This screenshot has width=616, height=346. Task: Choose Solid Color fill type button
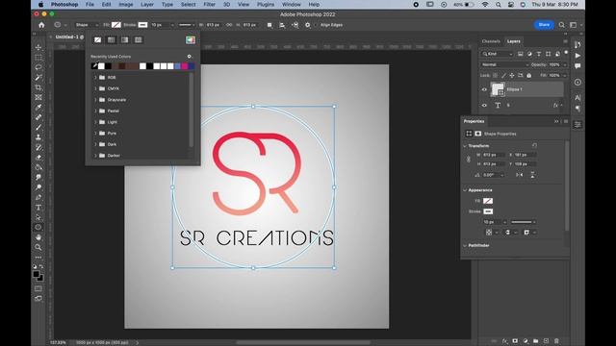[112, 39]
